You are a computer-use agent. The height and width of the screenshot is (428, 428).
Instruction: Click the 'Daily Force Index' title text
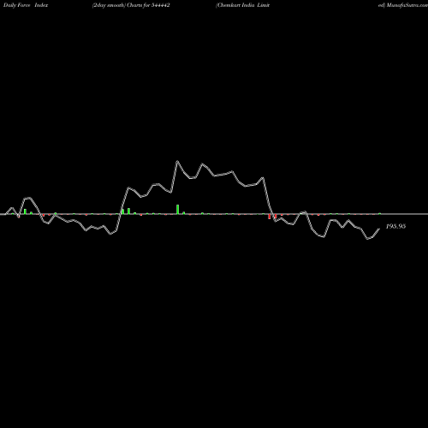(x=26, y=5)
